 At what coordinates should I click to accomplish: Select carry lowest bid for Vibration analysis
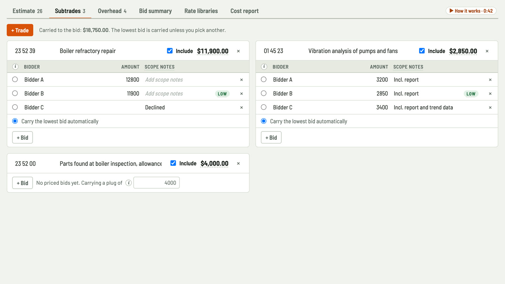264,121
